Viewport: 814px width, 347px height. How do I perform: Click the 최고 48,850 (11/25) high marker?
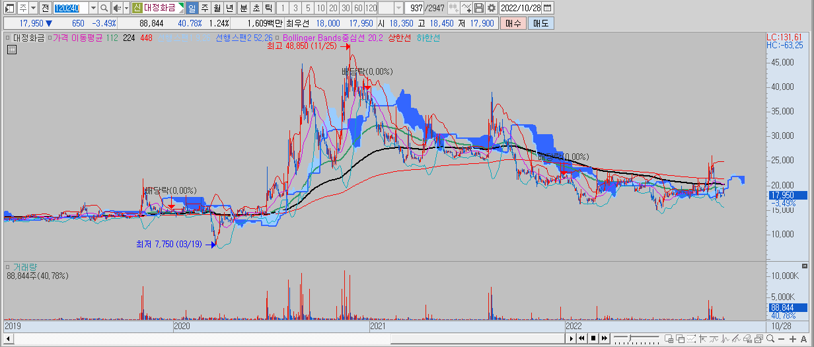coord(301,47)
